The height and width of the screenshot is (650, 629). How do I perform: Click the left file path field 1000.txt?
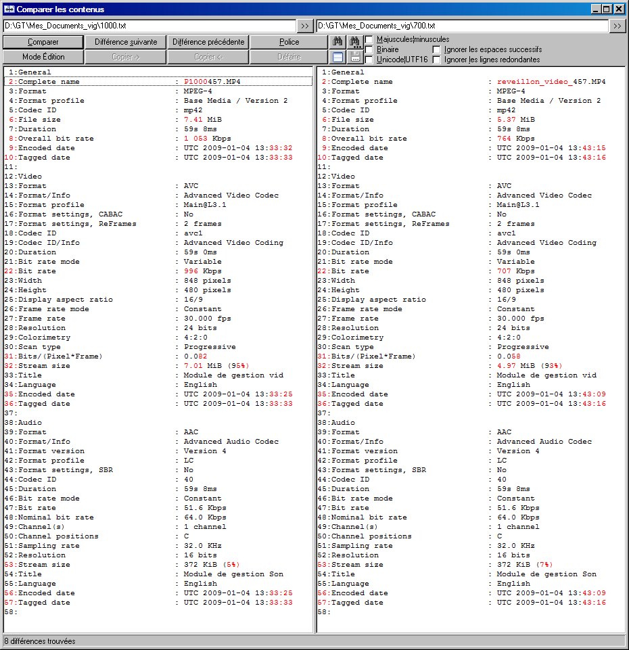coord(149,26)
